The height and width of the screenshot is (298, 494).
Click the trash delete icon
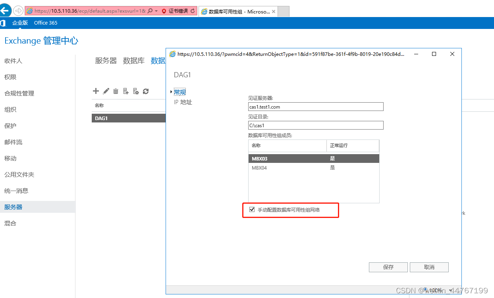[x=116, y=91]
